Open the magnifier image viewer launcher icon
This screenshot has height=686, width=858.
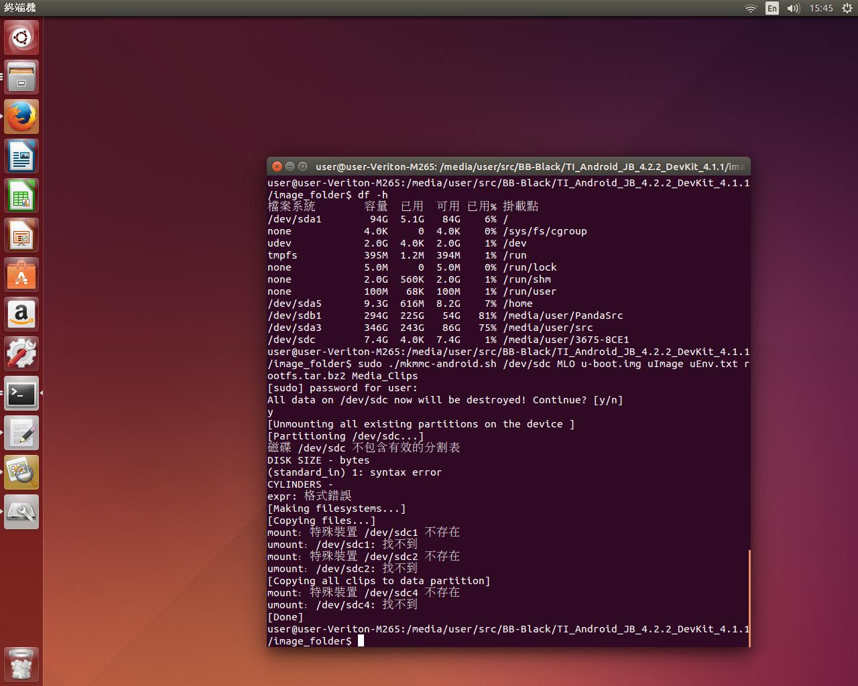coord(21,472)
